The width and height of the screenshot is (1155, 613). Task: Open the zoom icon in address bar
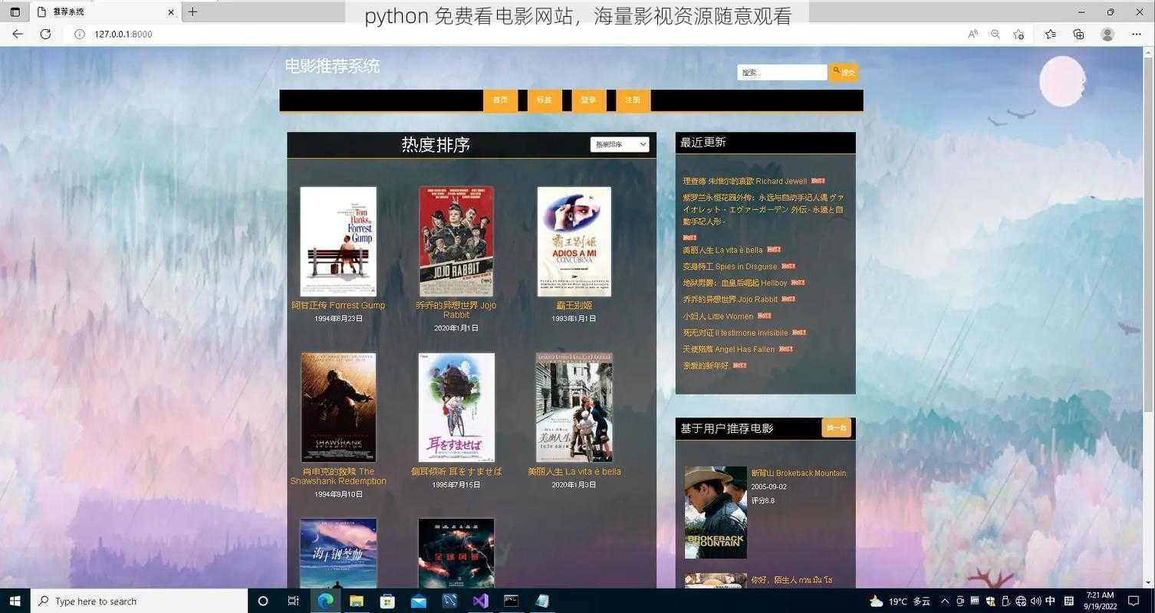(995, 34)
